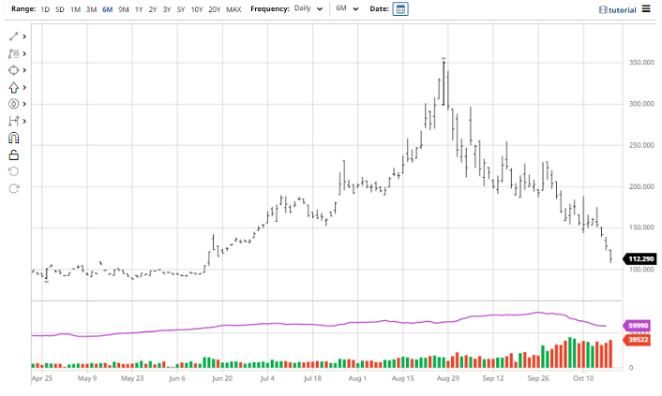Choose the 1Y range
Image resolution: width=662 pixels, height=396 pixels.
[139, 9]
